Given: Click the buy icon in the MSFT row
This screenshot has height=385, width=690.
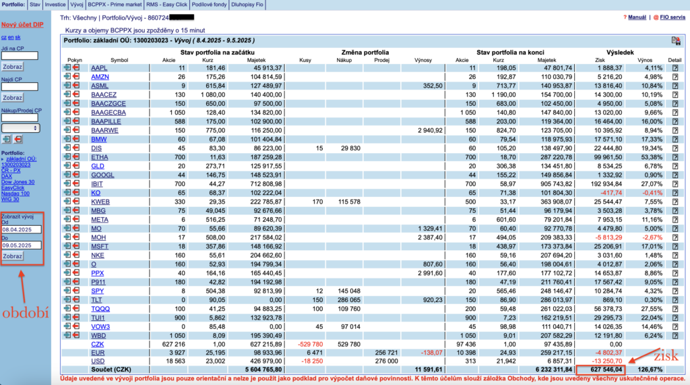Looking at the screenshot, I should coord(67,246).
